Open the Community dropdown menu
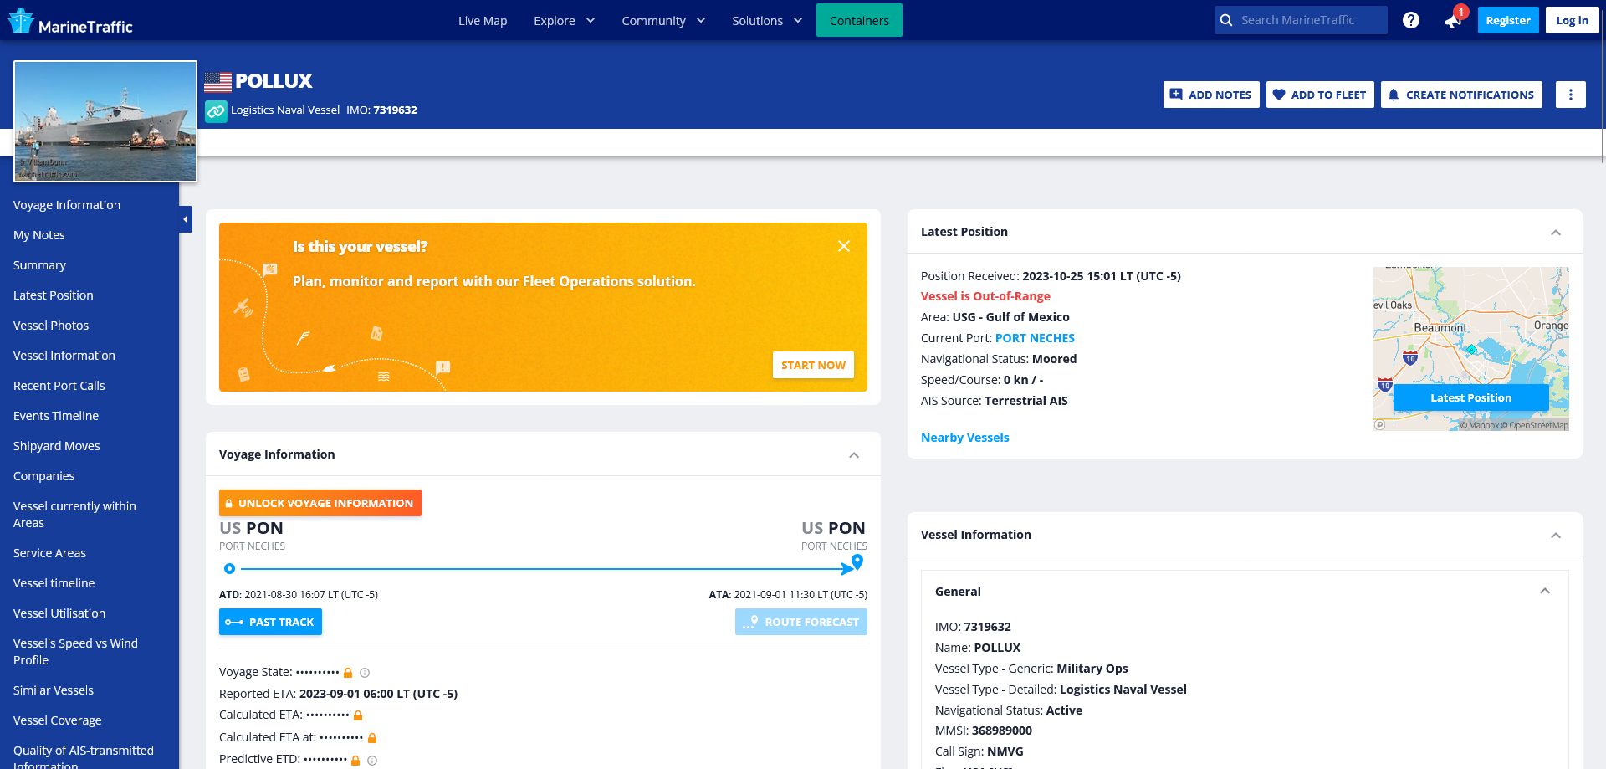The width and height of the screenshot is (1606, 769). coord(663,21)
